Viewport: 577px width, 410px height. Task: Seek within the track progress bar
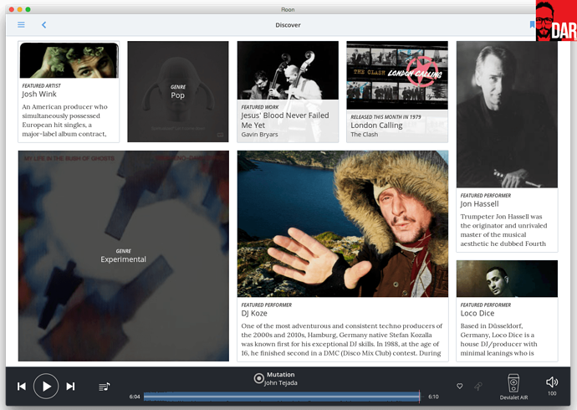pyautogui.click(x=282, y=397)
